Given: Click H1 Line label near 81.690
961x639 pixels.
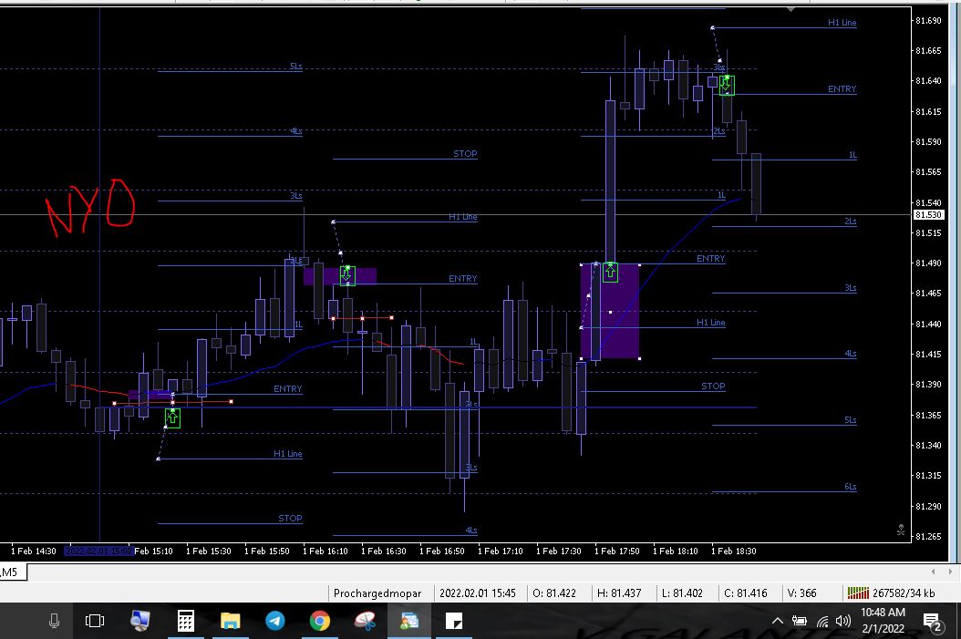Looking at the screenshot, I should coord(842,23).
